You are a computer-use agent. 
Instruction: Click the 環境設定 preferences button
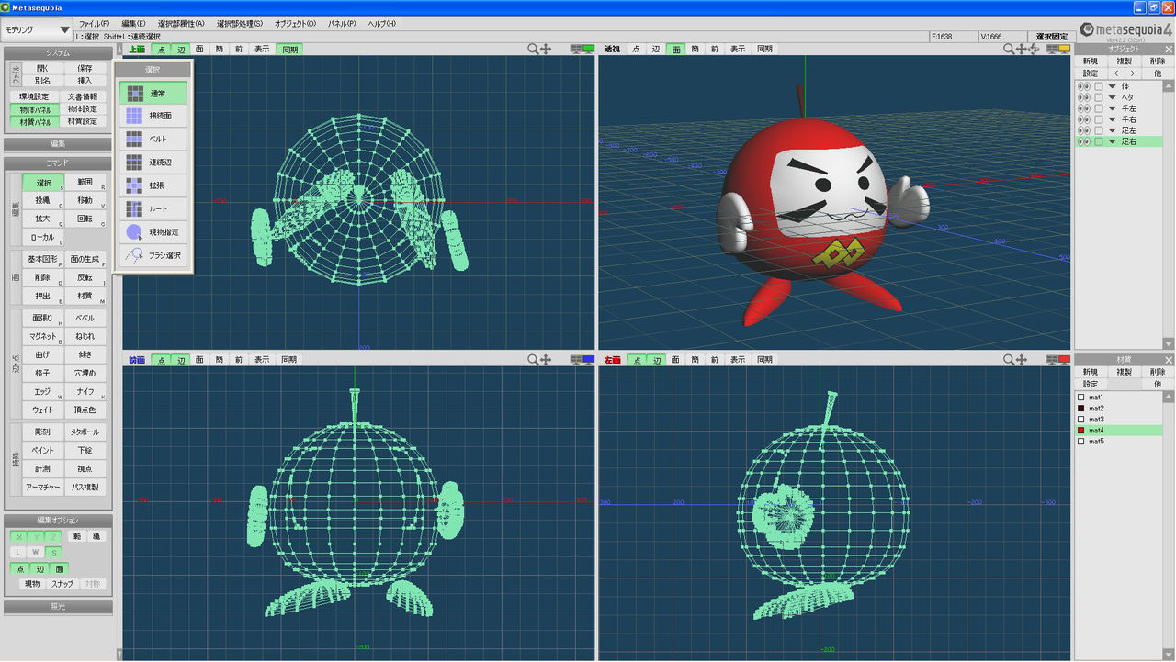[35, 96]
